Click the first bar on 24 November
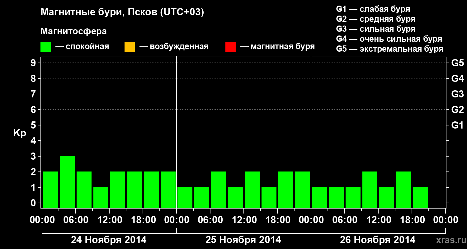Screen dimensions: 467x249 50,190
